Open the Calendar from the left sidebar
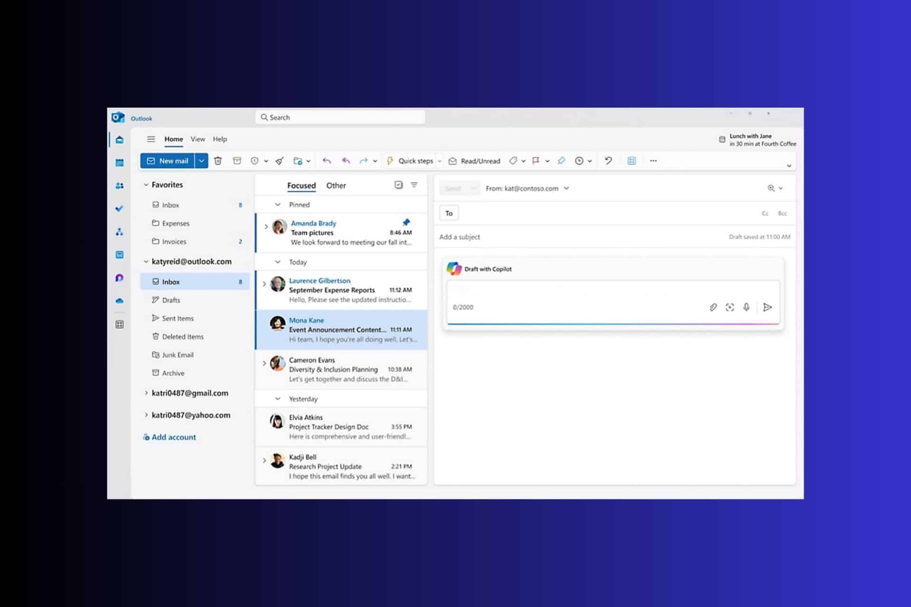911x607 pixels. point(120,163)
